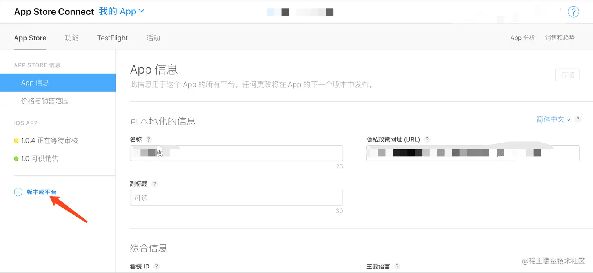Focus the 名称 input field
593x273 pixels.
point(236,153)
